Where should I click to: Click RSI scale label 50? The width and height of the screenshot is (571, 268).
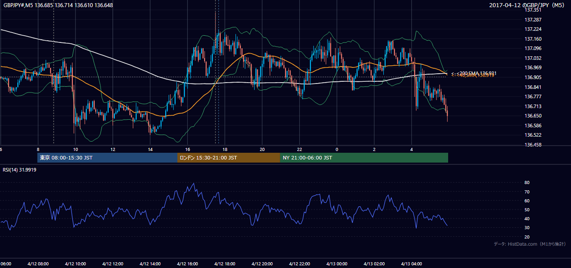527,209
